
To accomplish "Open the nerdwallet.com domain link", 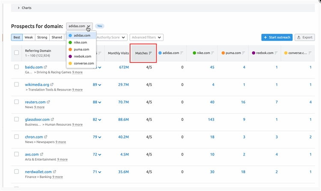I will tap(38, 172).
